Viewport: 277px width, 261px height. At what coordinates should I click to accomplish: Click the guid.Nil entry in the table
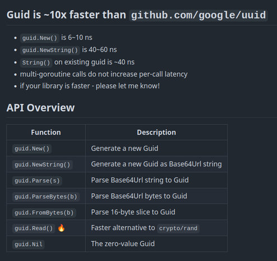(29, 244)
